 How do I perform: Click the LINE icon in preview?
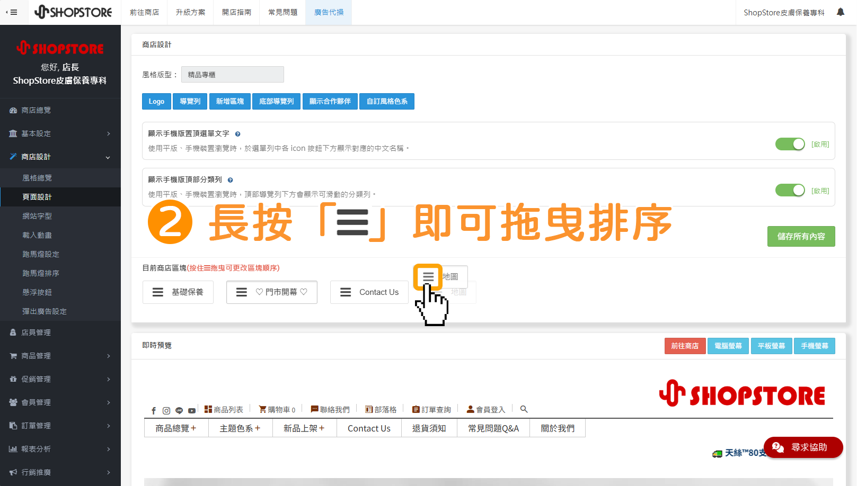pos(179,410)
